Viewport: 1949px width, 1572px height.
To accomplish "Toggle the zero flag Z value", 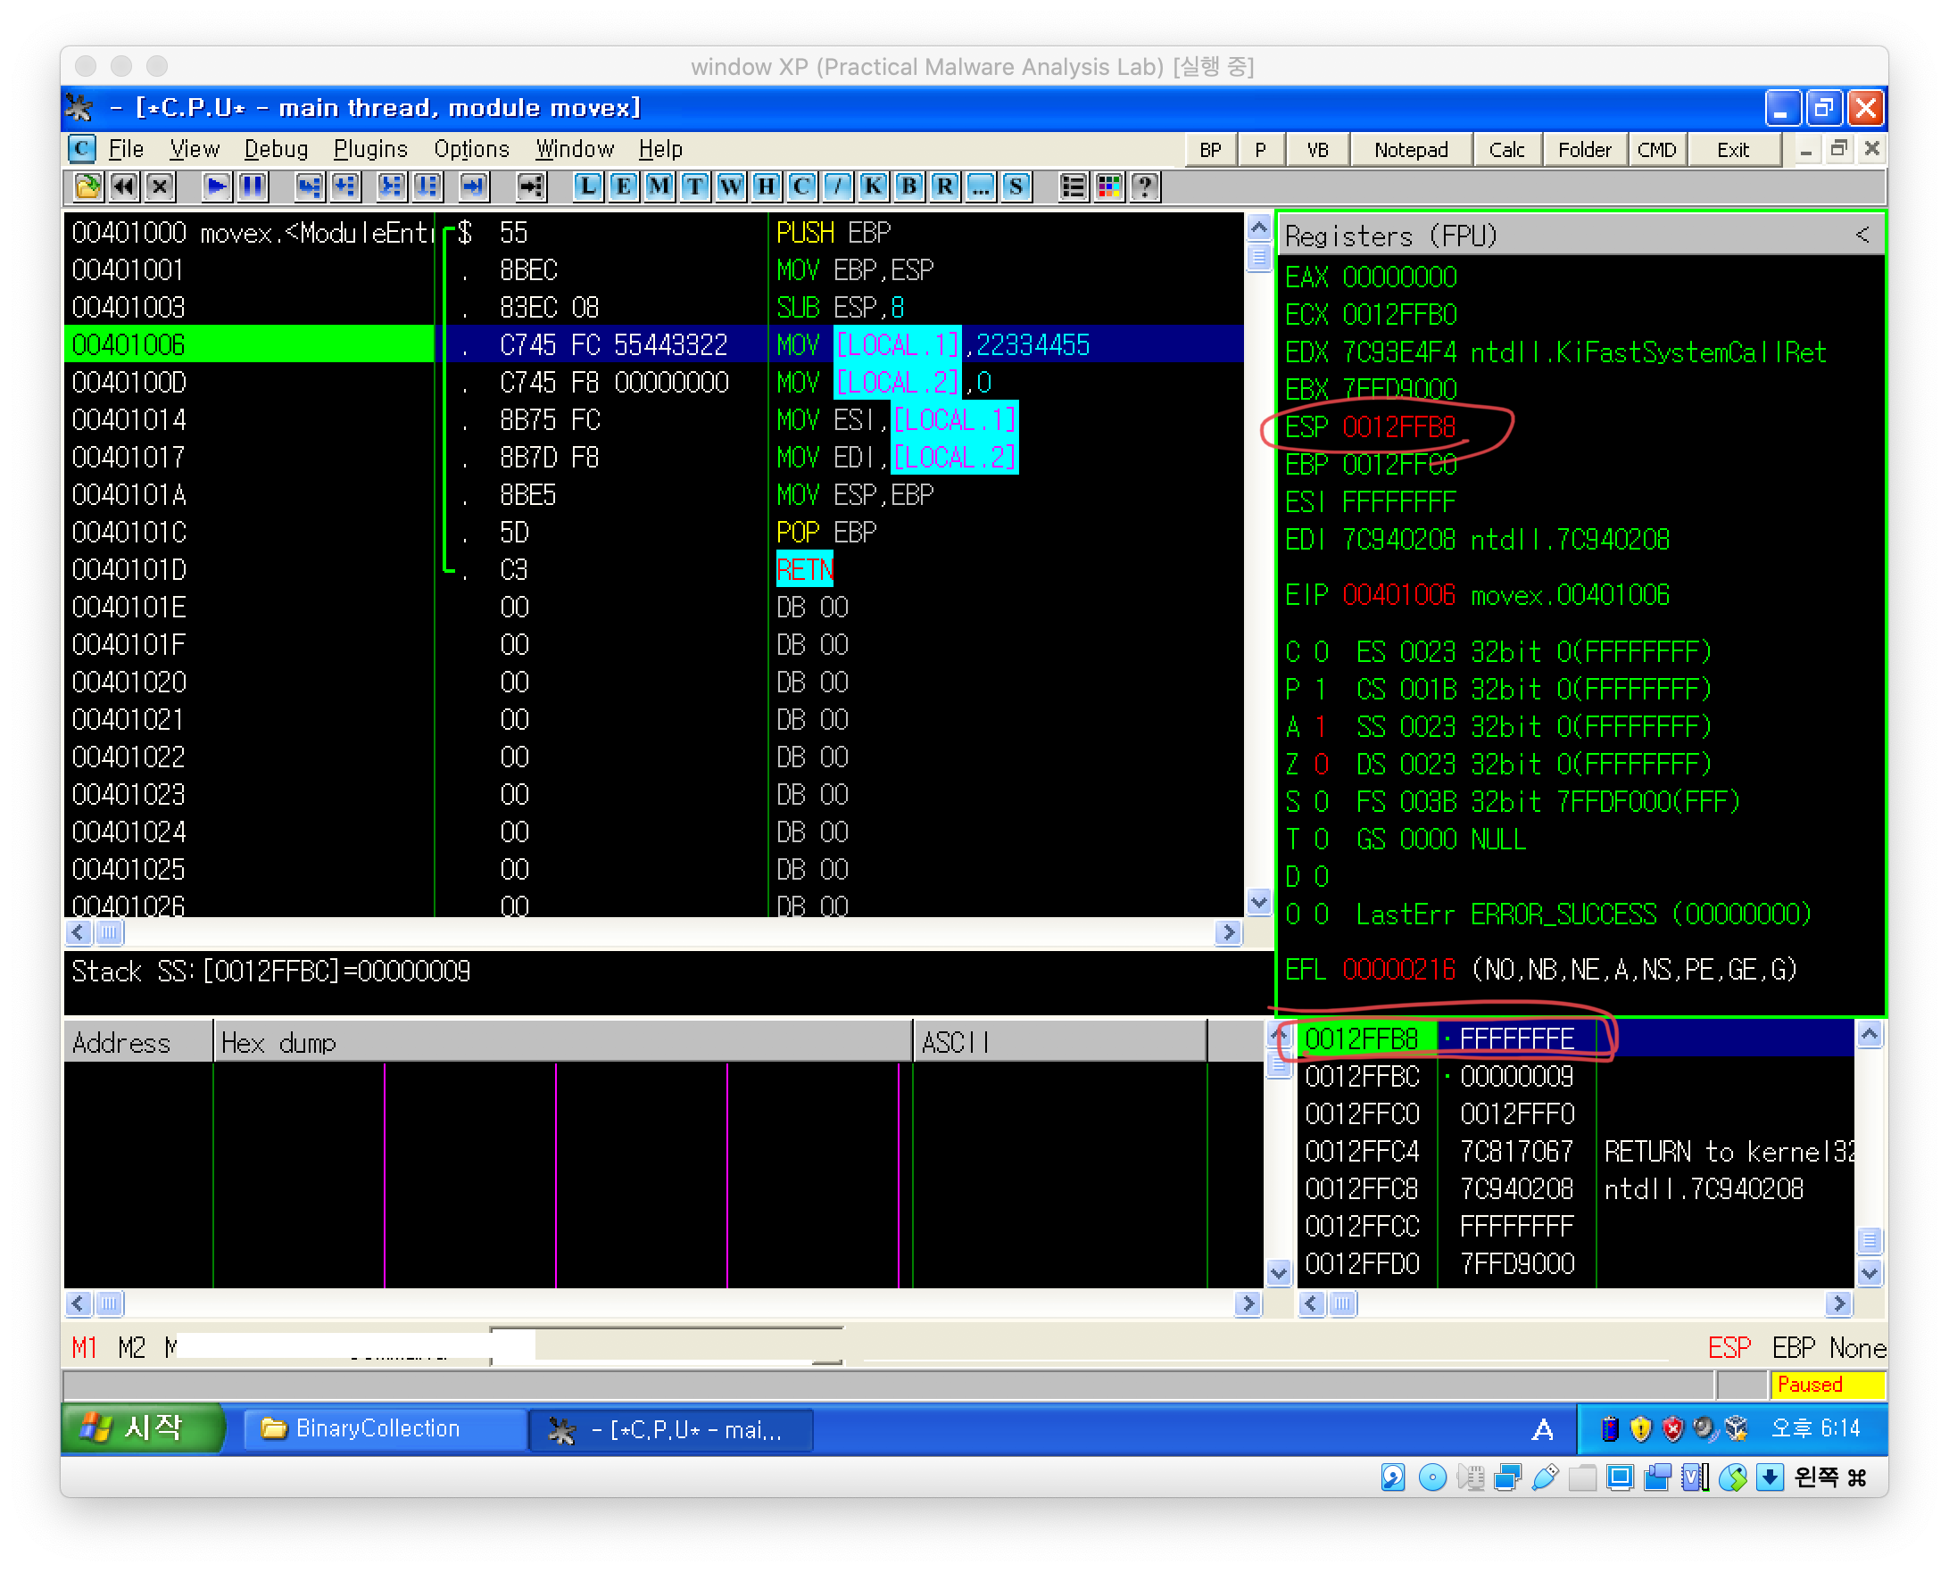I will click(x=1322, y=765).
